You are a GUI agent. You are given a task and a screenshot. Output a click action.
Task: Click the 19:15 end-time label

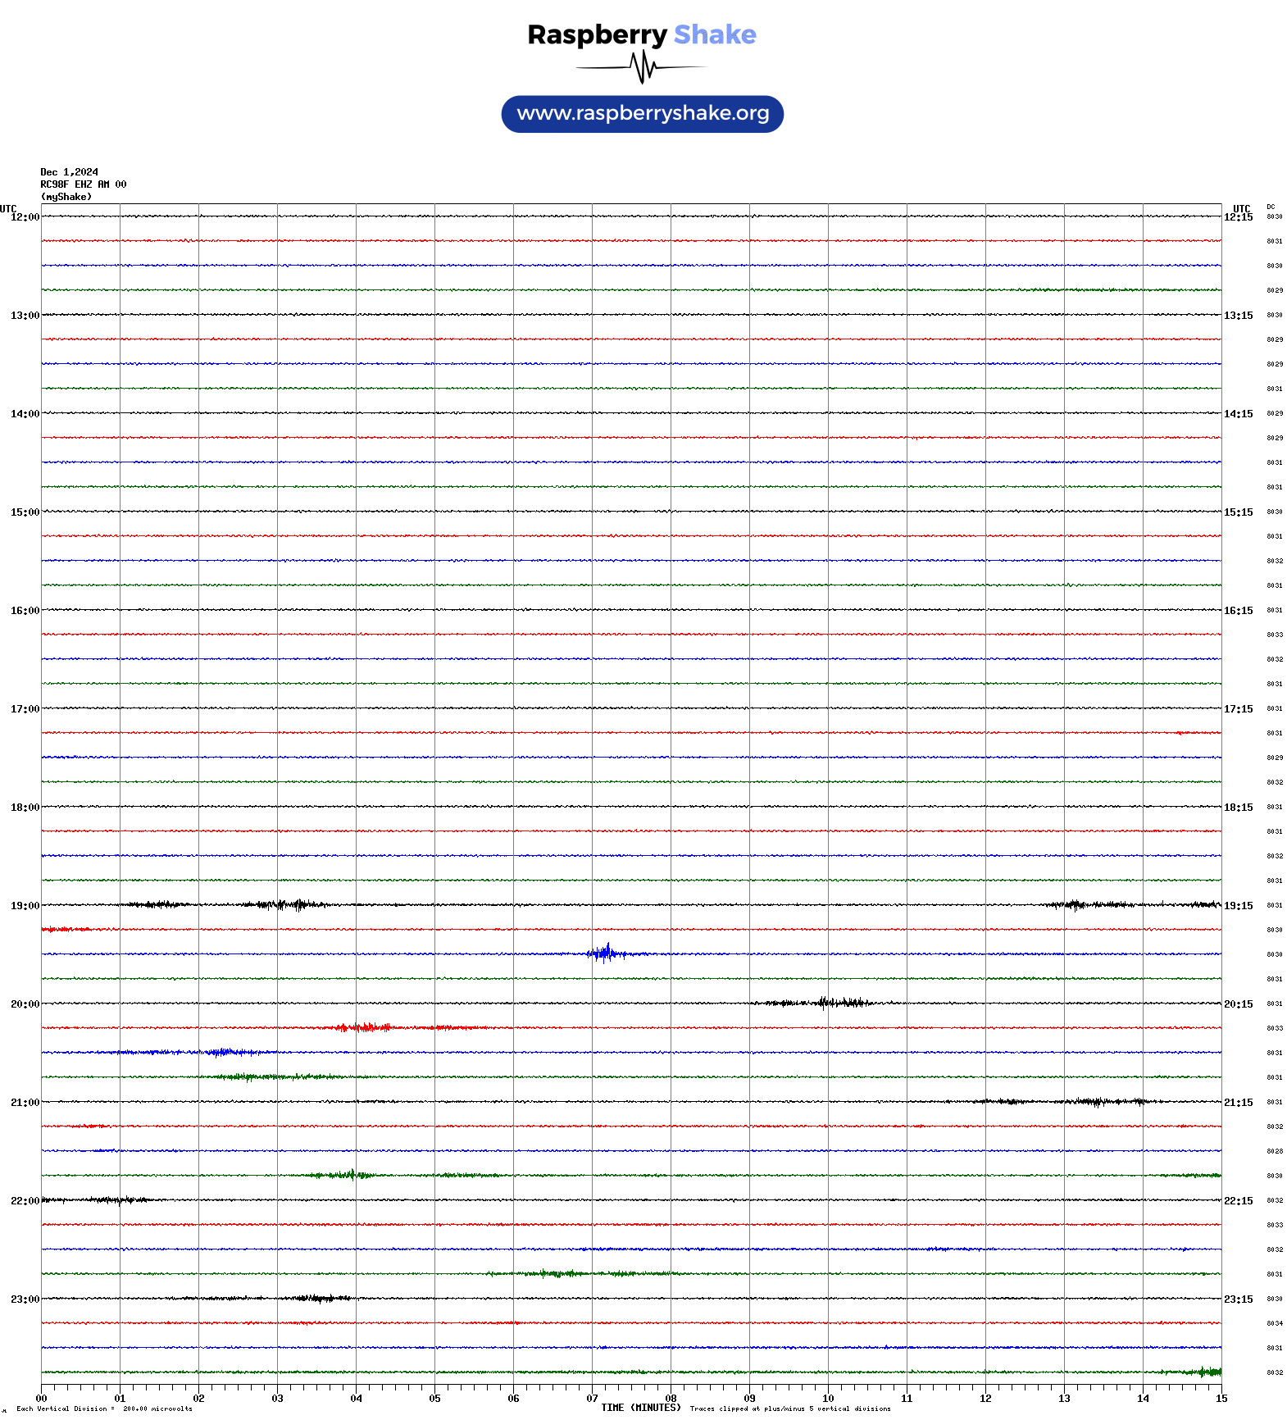1239,906
